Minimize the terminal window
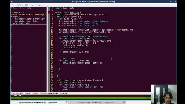185x104 pixels. pos(171,2)
